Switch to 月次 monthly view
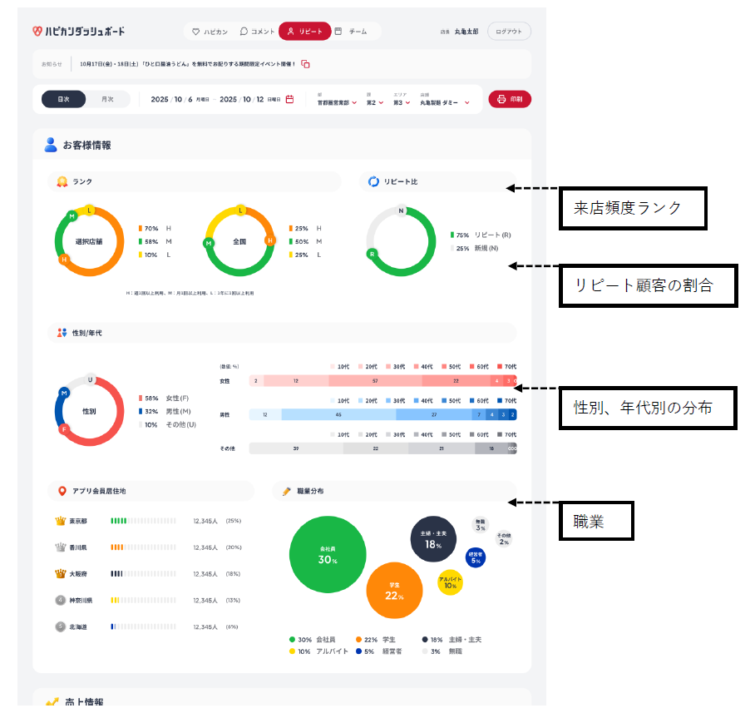Viewport: 755px width, 718px height. (x=108, y=99)
